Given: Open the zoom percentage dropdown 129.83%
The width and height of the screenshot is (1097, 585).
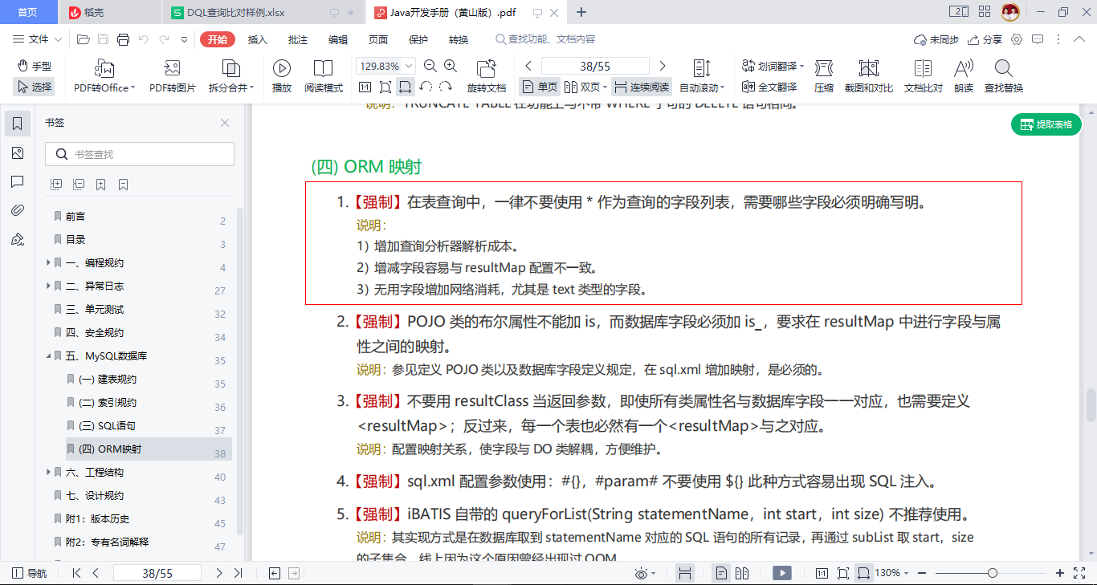Looking at the screenshot, I should [x=385, y=66].
